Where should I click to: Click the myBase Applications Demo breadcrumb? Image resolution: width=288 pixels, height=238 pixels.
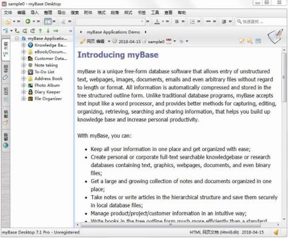tap(113, 32)
